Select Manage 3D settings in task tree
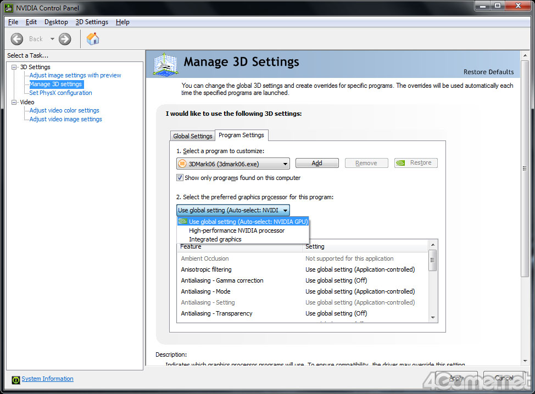The width and height of the screenshot is (535, 394). pos(55,84)
